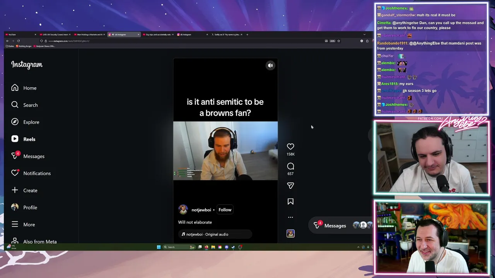The width and height of the screenshot is (495, 278).
Task: Open the Reels section
Action: [23, 139]
